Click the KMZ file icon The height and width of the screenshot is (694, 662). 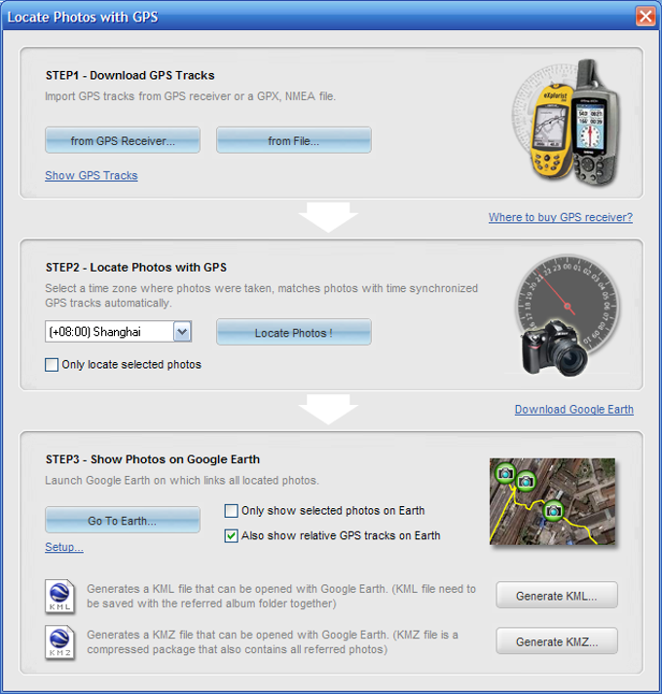tap(59, 642)
